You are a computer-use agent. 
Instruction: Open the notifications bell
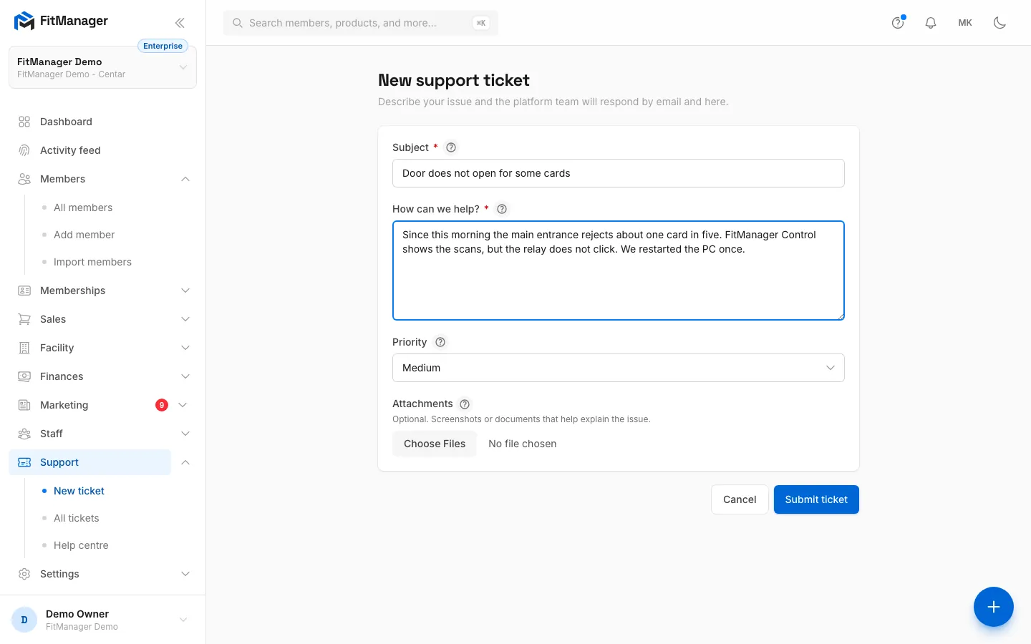coord(931,23)
